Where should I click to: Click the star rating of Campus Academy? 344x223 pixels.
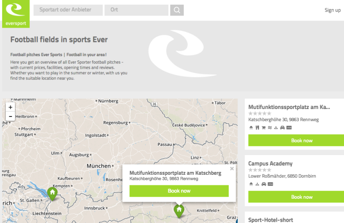point(260,170)
